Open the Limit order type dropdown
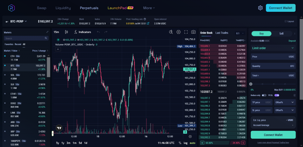 pos(273,48)
